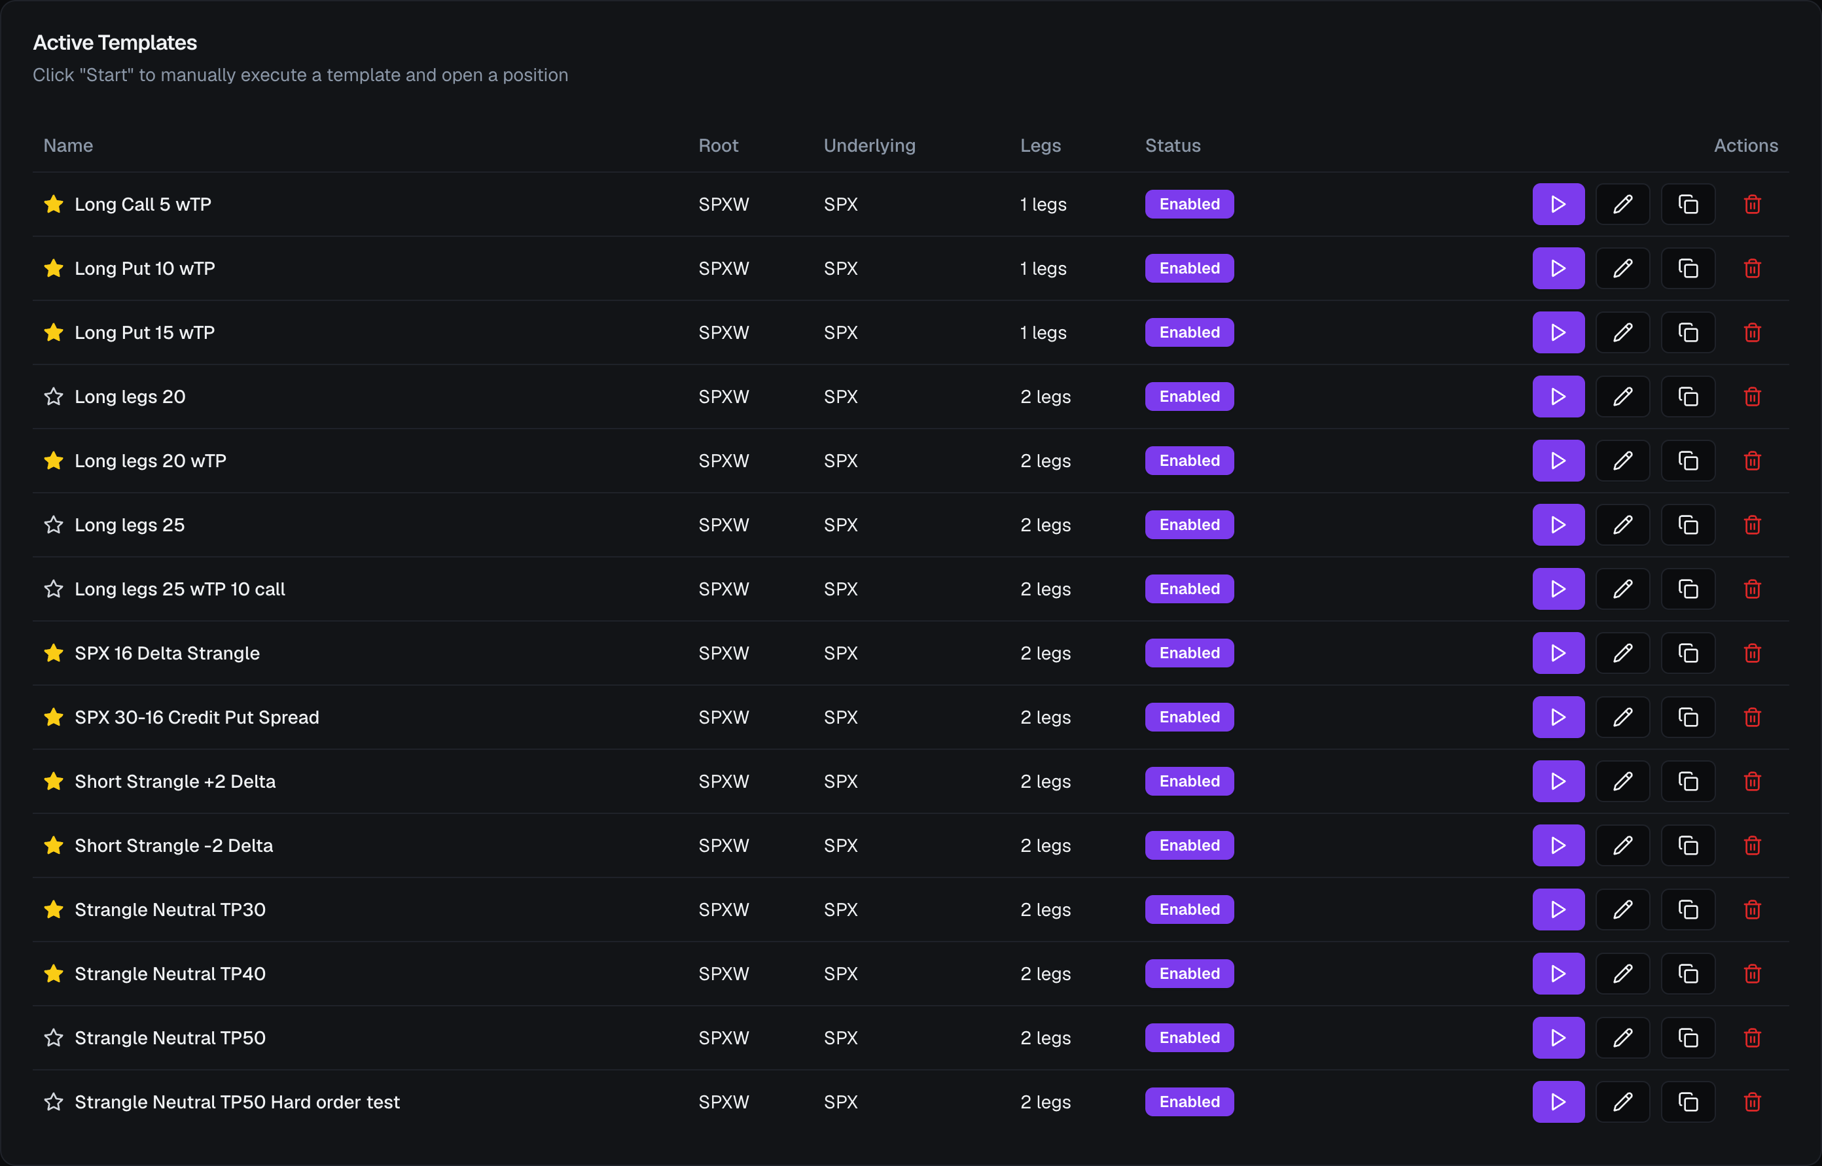Viewport: 1822px width, 1166px height.
Task: Start the Strangle Neutral TP50 template
Action: [x=1558, y=1037]
